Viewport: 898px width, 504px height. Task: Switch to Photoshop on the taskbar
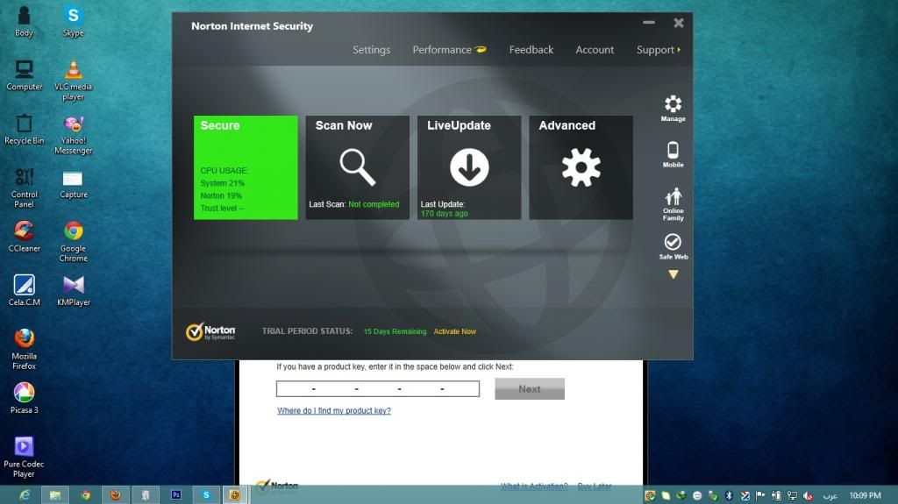pos(175,495)
